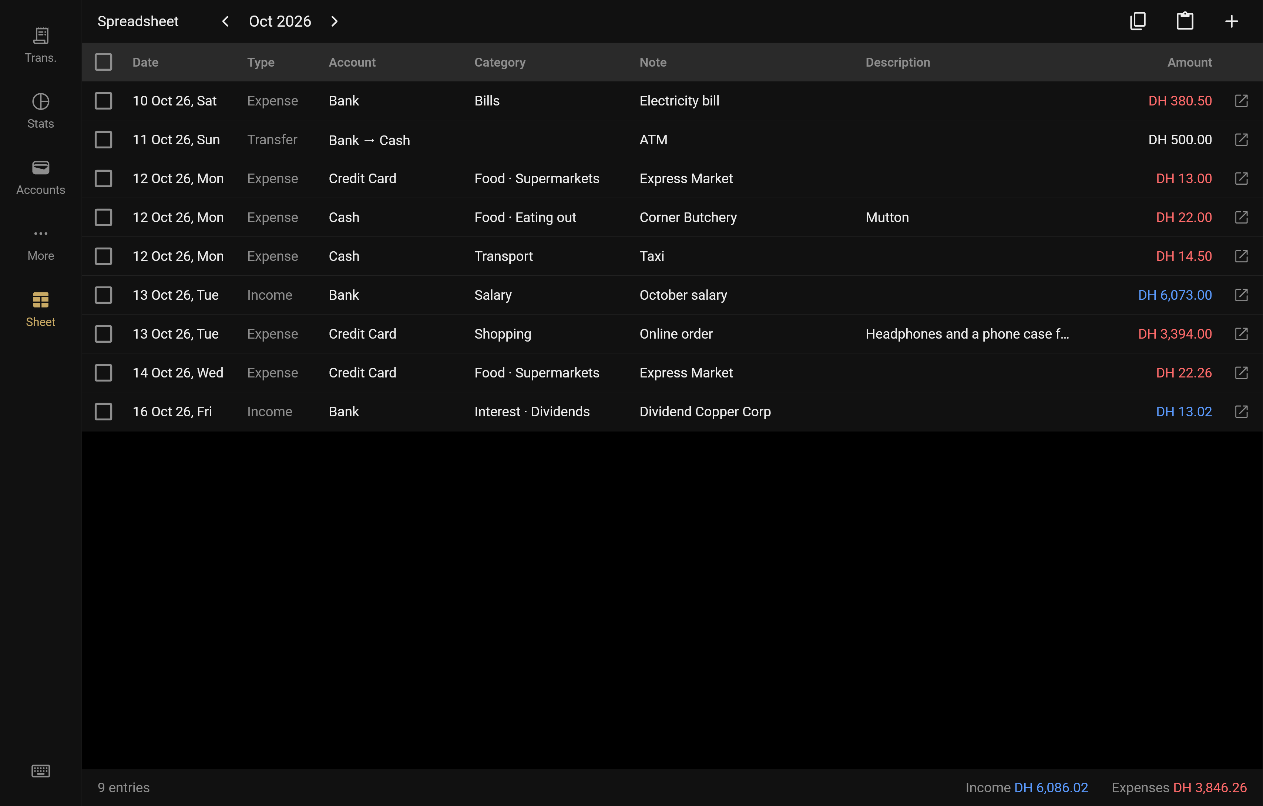Screen dimensions: 1263x806
Task: Check the DH 22.26 Express Market checkbox
Action: 103,372
